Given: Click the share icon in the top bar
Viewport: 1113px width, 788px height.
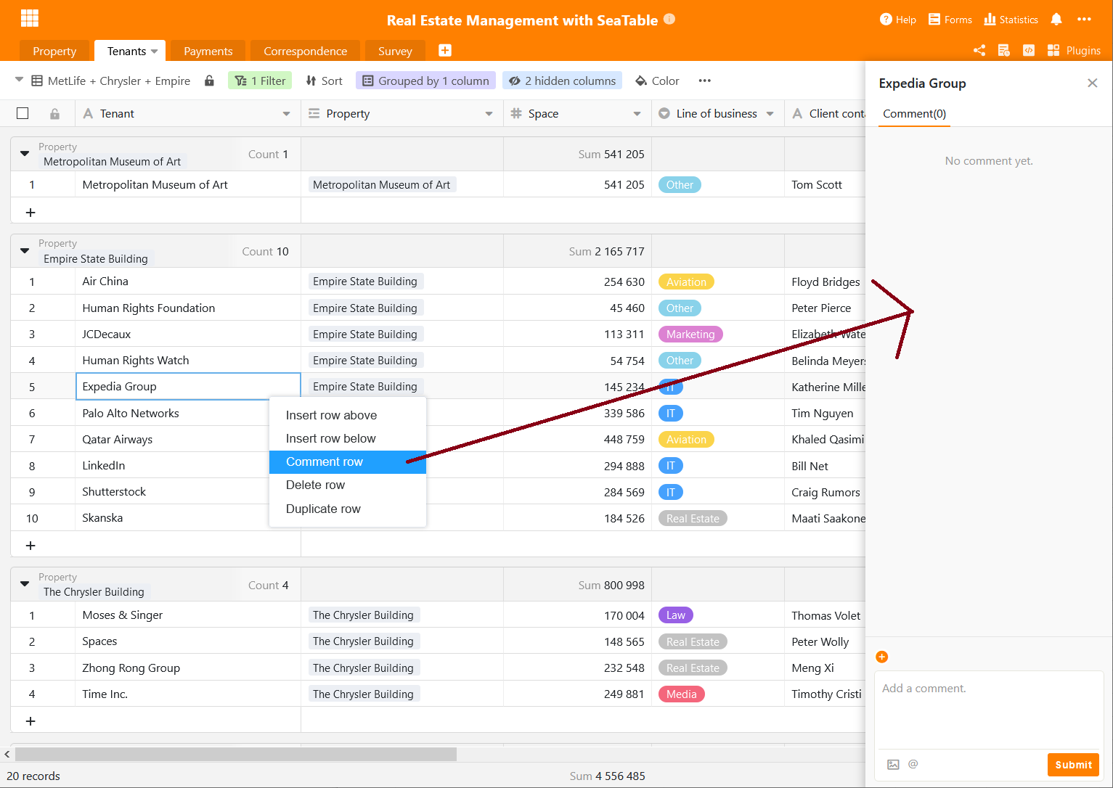Looking at the screenshot, I should click(x=979, y=50).
